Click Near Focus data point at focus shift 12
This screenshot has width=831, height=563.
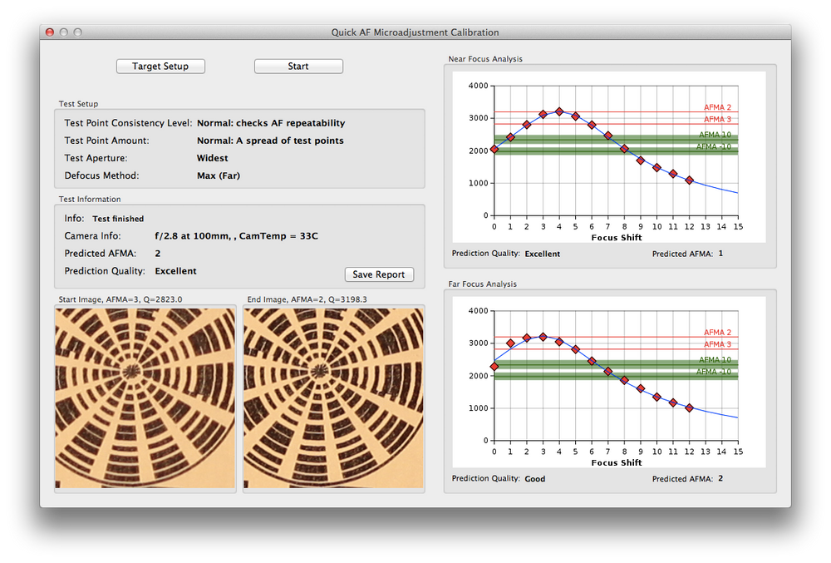click(689, 180)
